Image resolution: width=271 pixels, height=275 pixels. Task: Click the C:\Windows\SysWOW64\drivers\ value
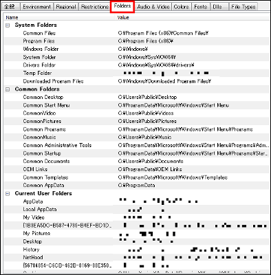point(156,65)
